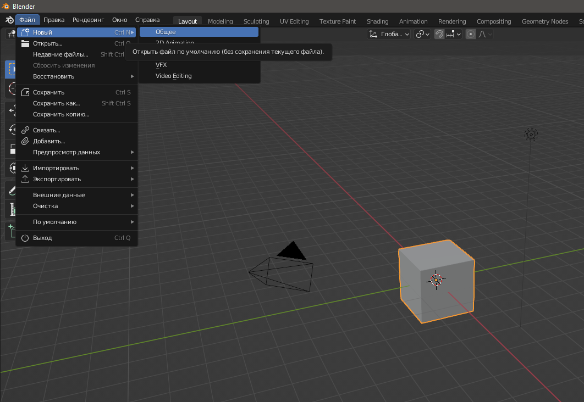This screenshot has width=584, height=402.
Task: Click the Blender icon in title bar
Action: pyautogui.click(x=5, y=7)
